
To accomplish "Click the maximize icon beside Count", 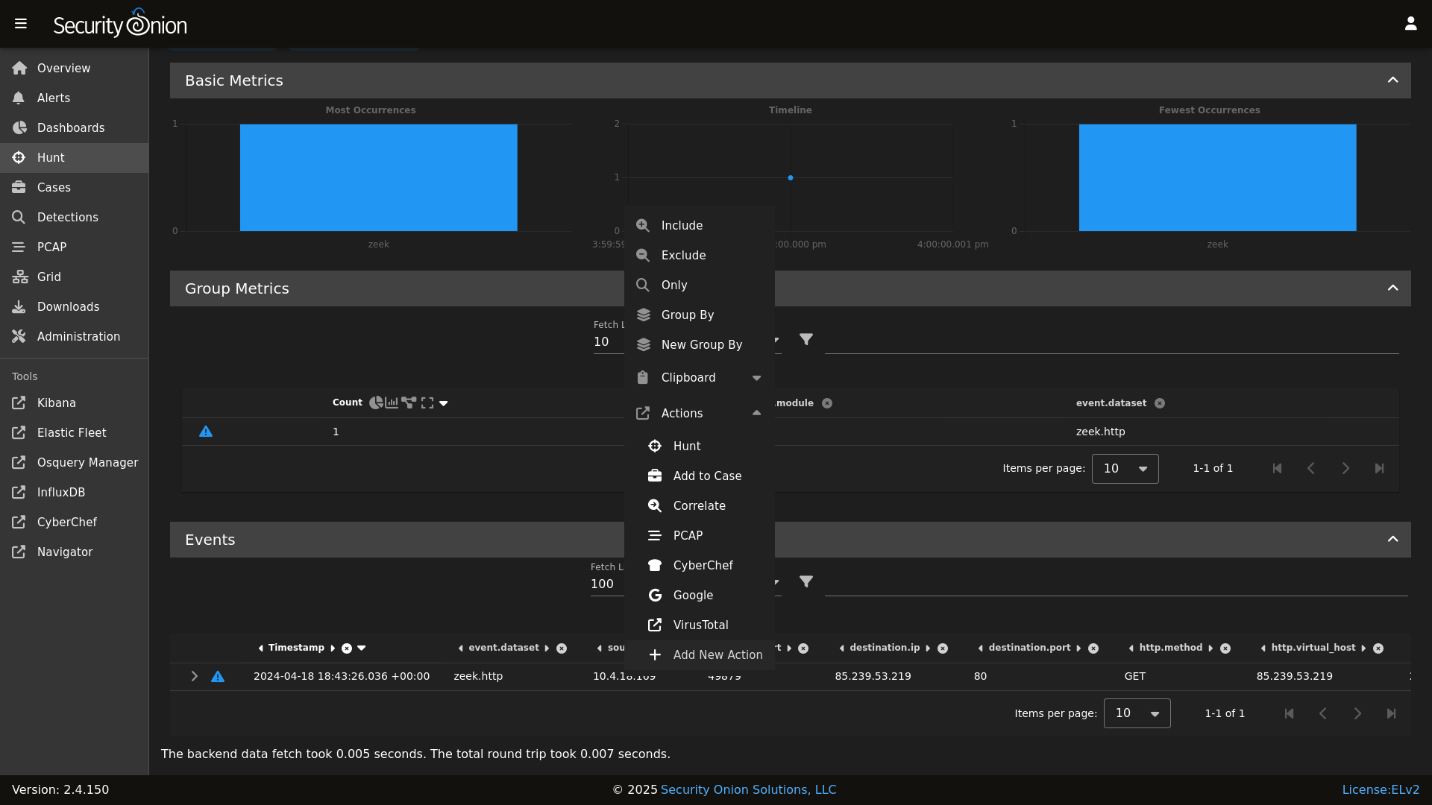I will click(427, 402).
